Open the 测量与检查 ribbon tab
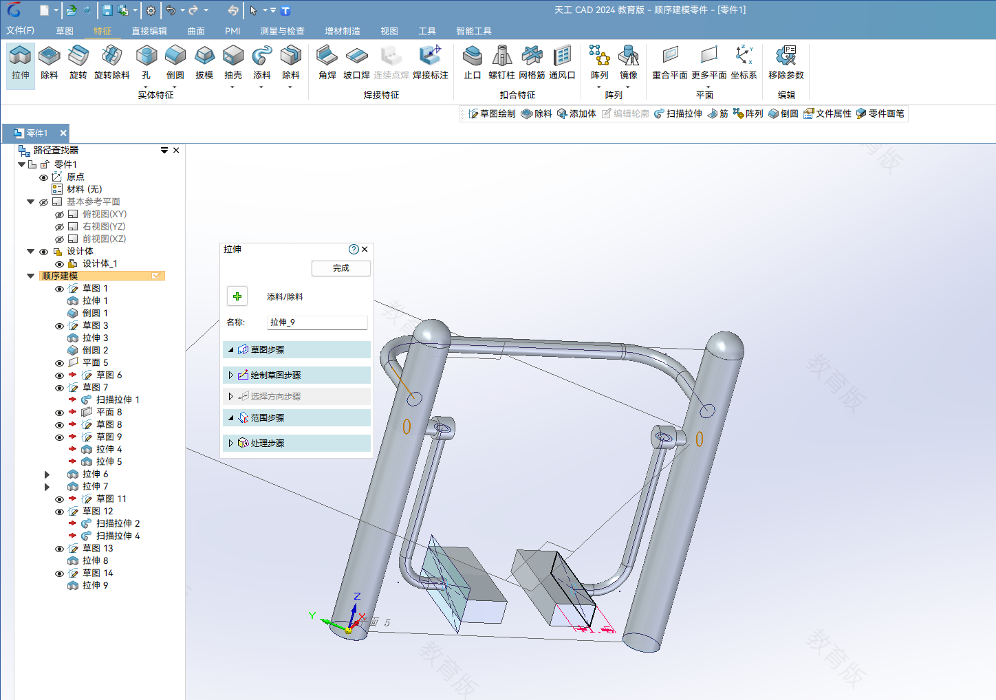The height and width of the screenshot is (700, 996). coord(282,31)
